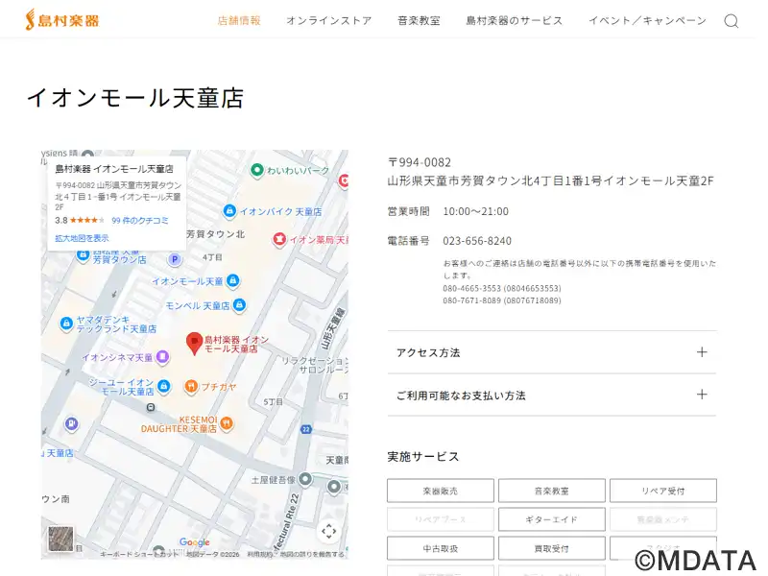Go to 音楽教室 in top navigation
Screen dimensions: 768x576
click(x=419, y=20)
